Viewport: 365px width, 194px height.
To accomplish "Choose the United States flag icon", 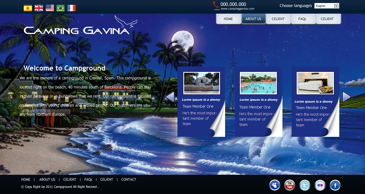I will (x=50, y=8).
